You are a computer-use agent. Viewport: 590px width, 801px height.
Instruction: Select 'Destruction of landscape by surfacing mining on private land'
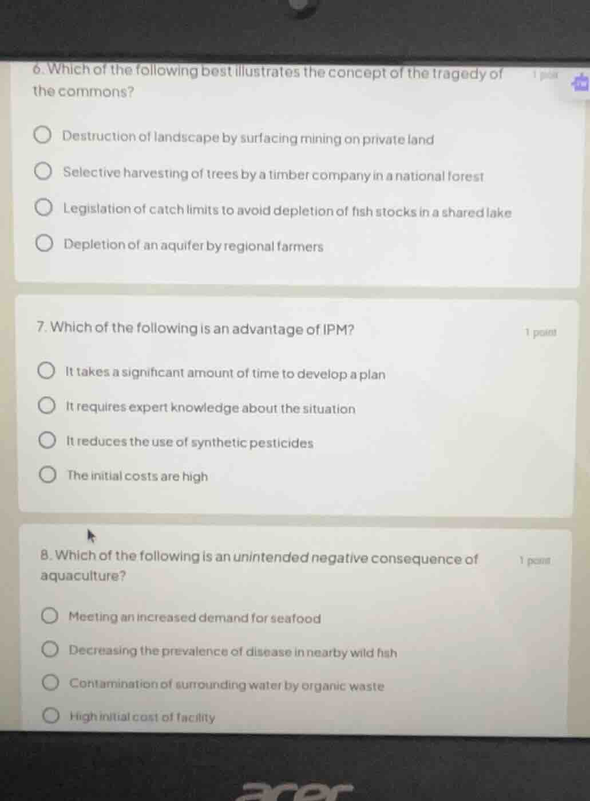(42, 134)
